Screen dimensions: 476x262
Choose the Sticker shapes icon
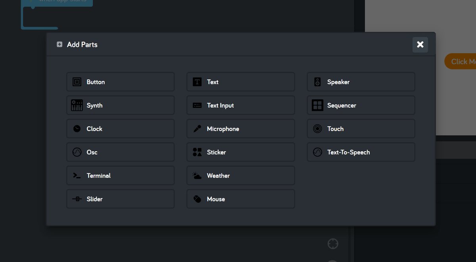coord(197,152)
